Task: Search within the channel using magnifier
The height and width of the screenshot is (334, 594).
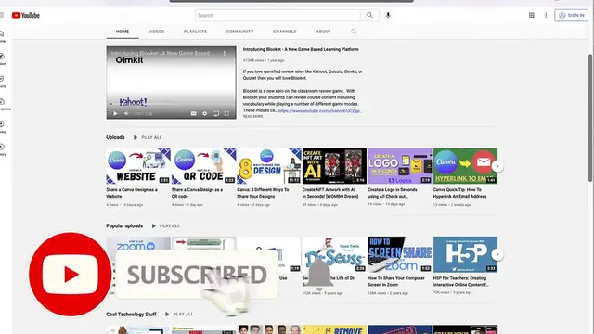Action: click(x=354, y=32)
